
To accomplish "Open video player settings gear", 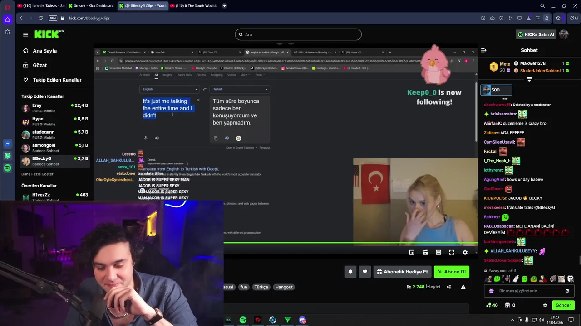I will point(465,252).
